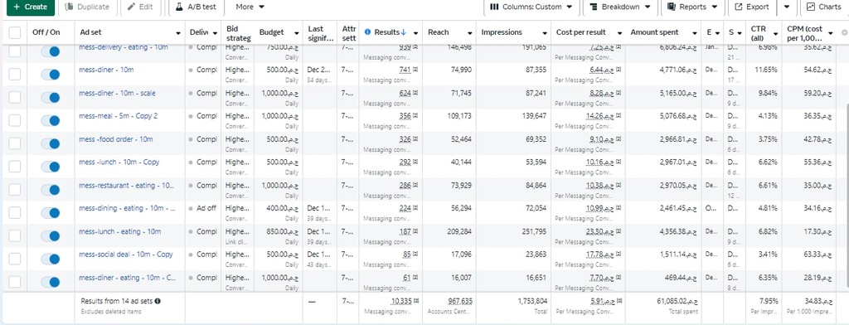Tick the checkbox for mess-lunch - eating - 10m
Image resolution: width=849 pixels, height=325 pixels.
coord(15,236)
